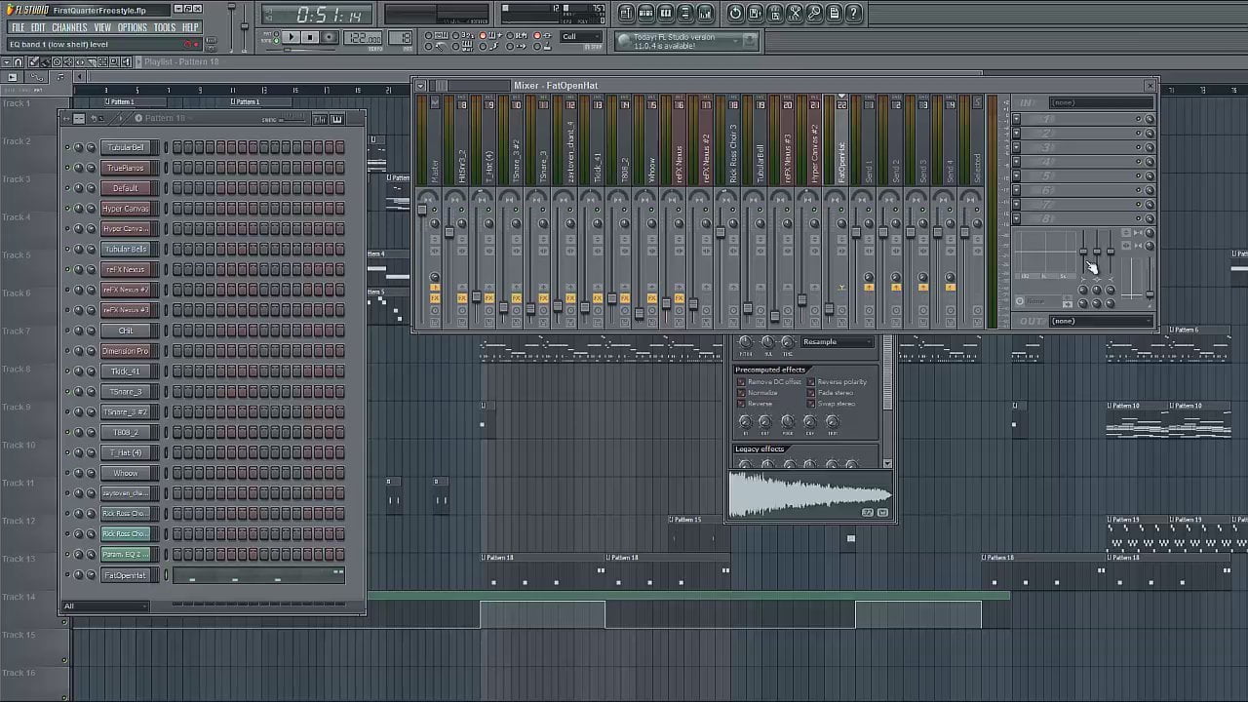Select the Whoow channel button

pos(126,473)
